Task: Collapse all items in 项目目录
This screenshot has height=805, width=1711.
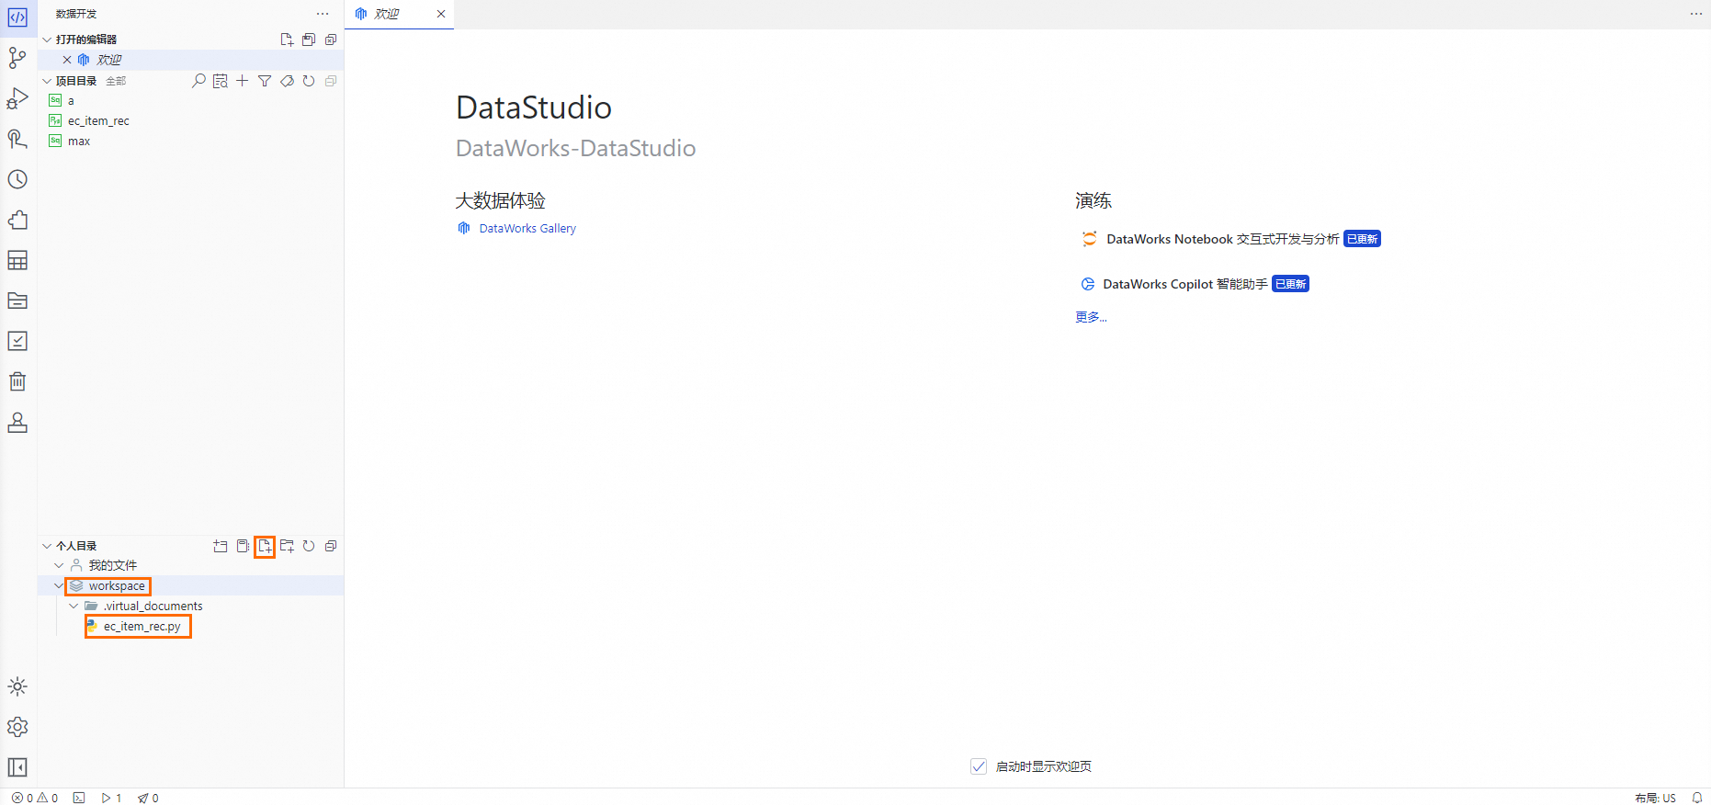Action: [x=331, y=81]
